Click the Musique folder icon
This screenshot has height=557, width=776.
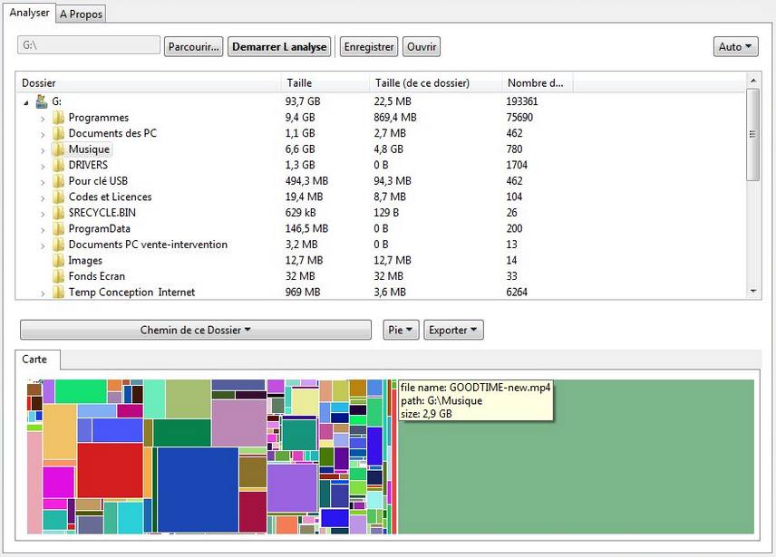58,149
